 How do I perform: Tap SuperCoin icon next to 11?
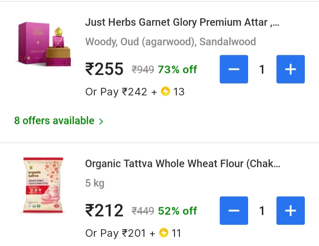point(164,233)
